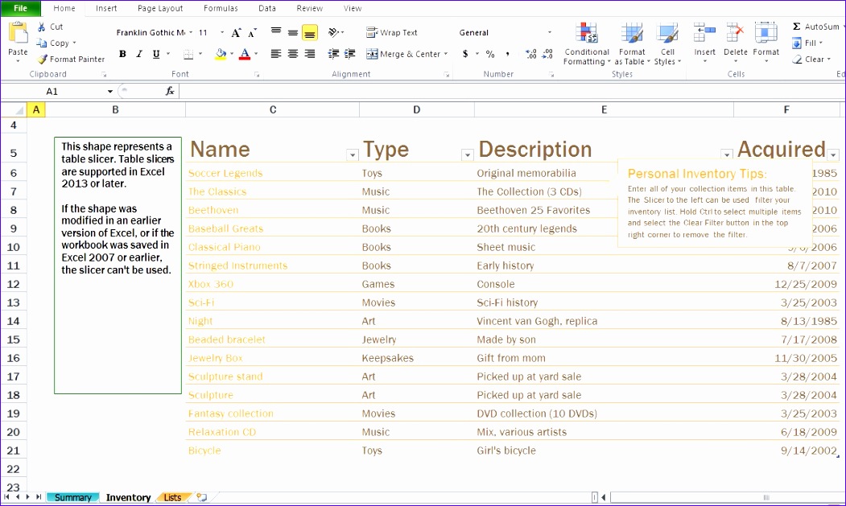This screenshot has height=506, width=846.
Task: Toggle bold formatting
Action: 122,54
